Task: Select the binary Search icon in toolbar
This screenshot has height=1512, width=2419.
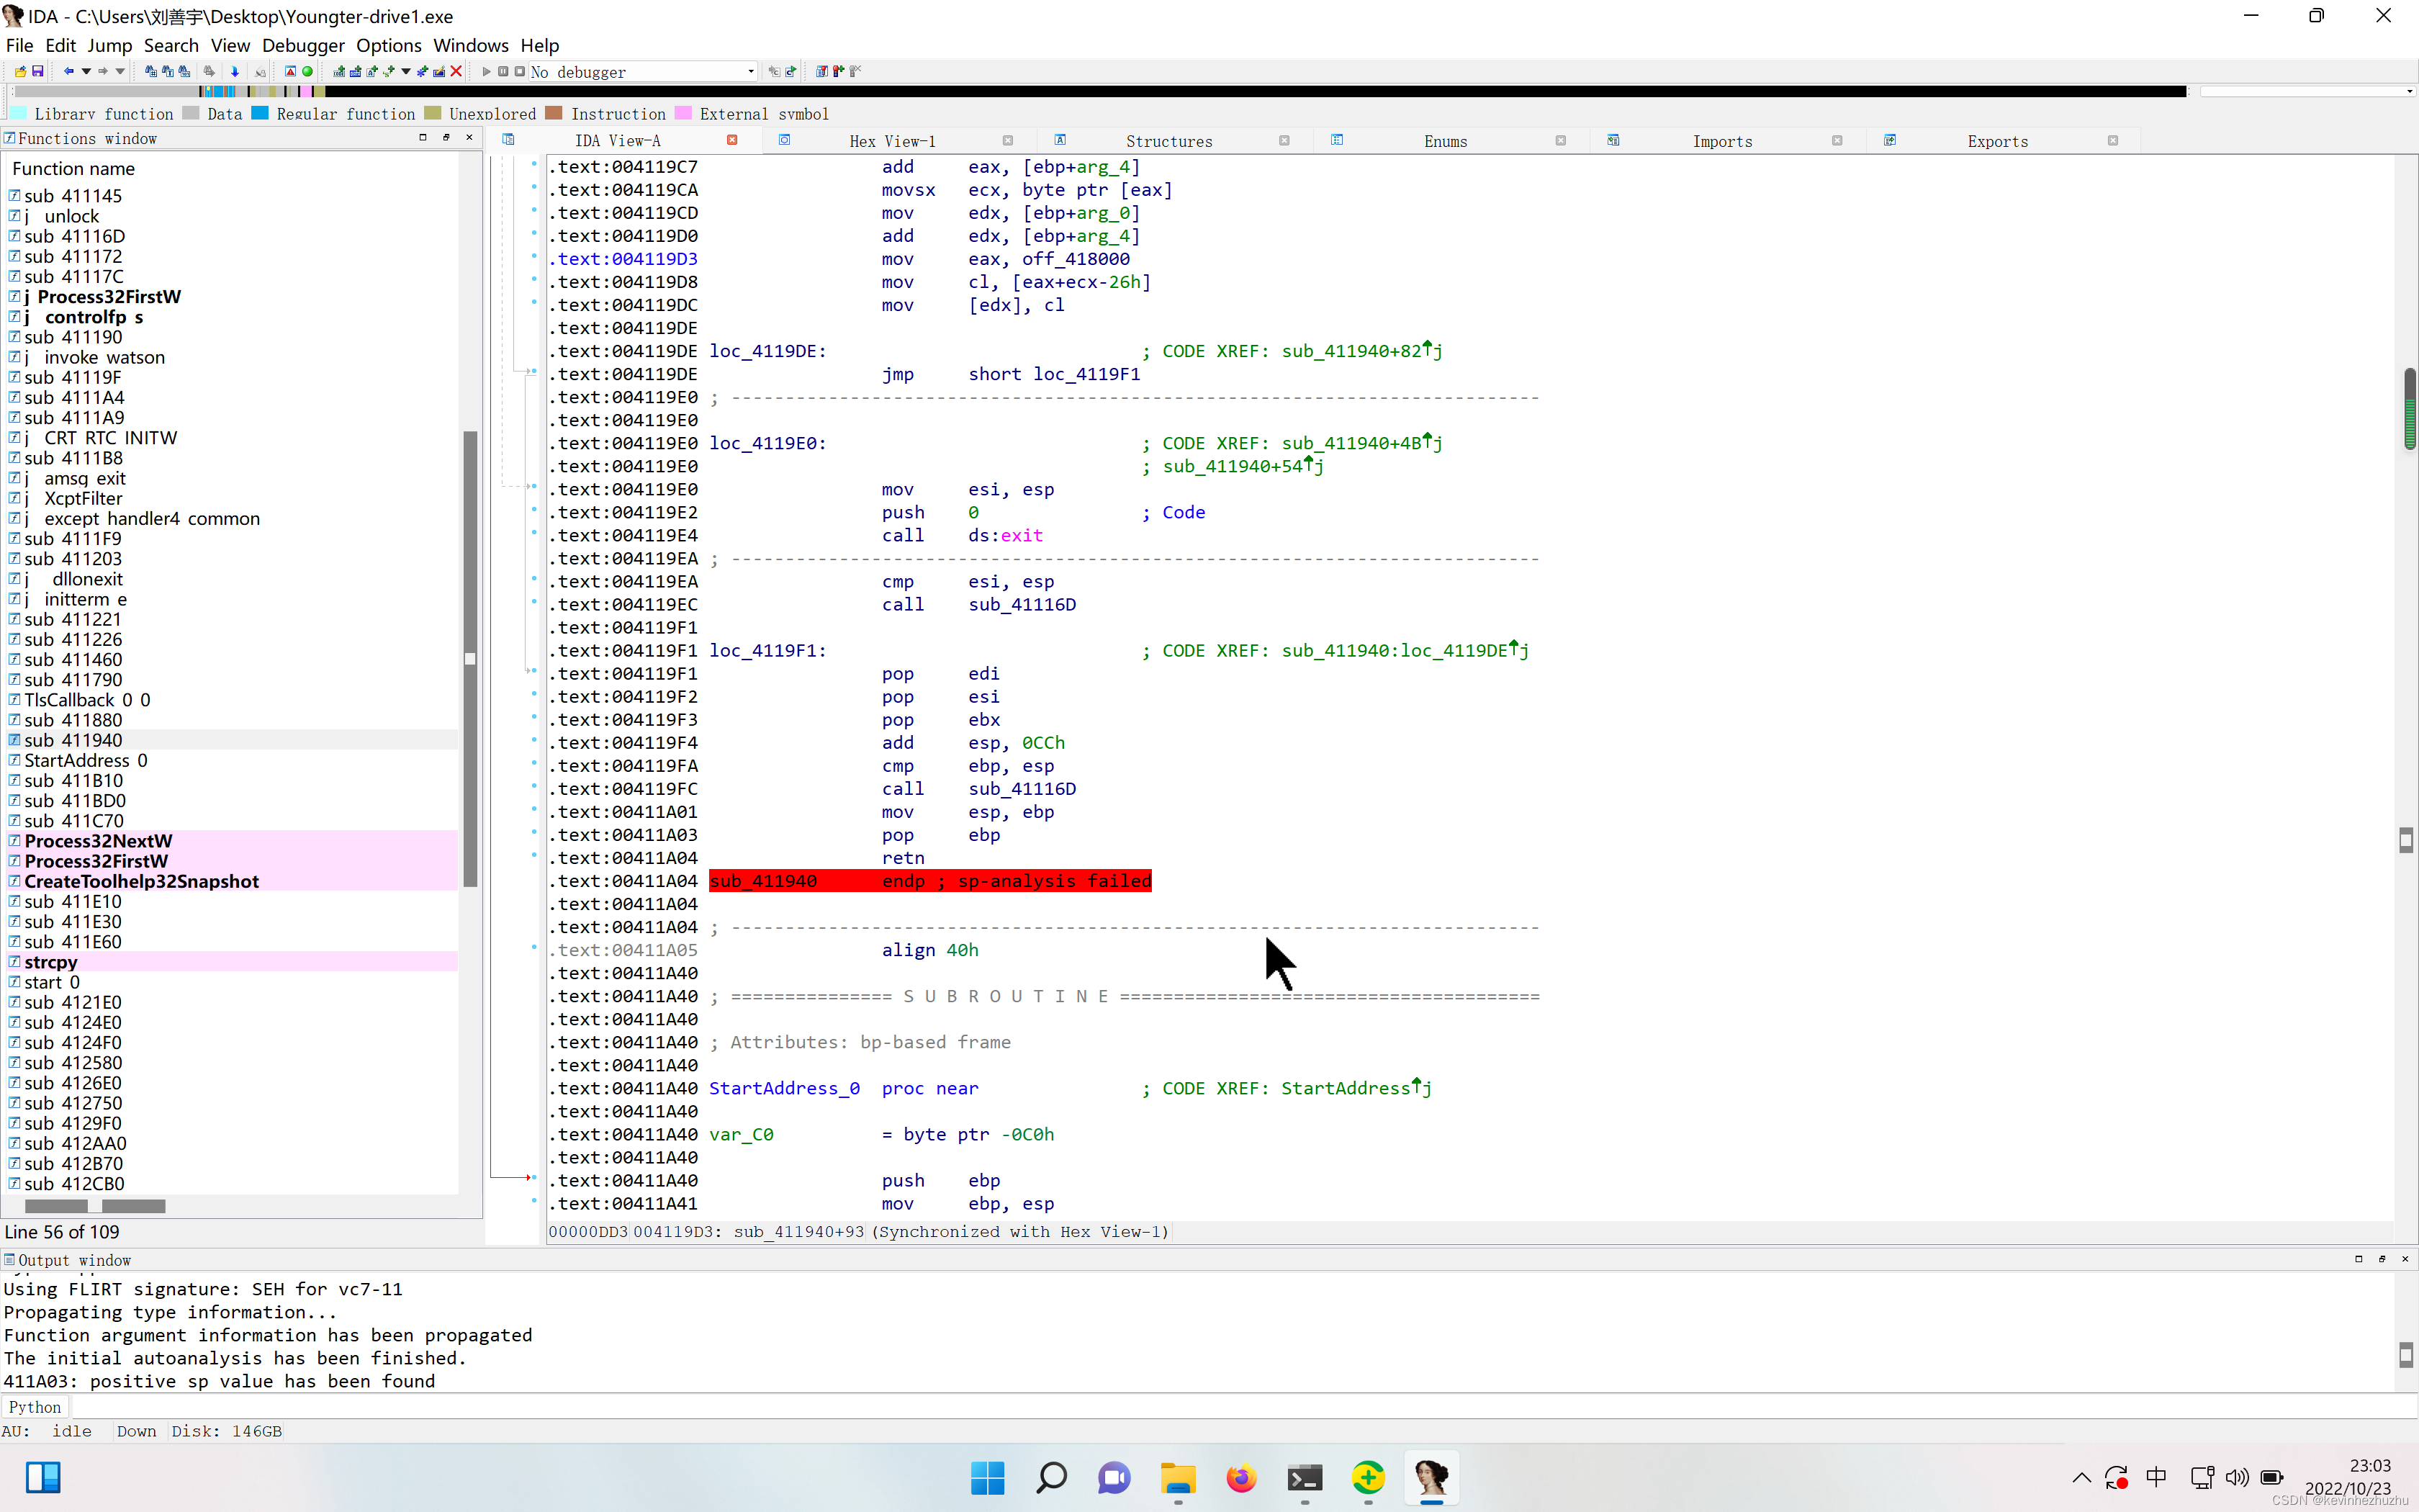Action: [x=184, y=71]
